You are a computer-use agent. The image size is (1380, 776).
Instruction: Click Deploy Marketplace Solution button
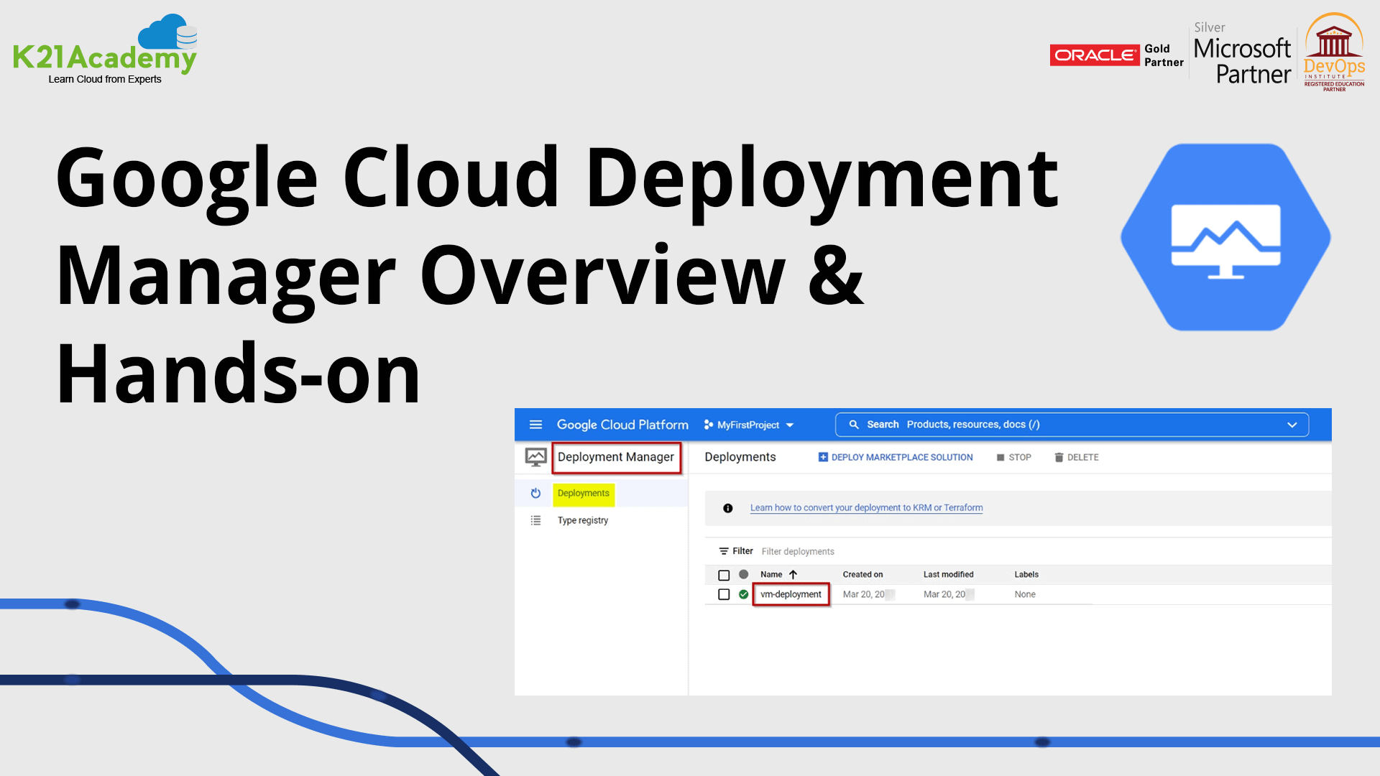click(895, 457)
